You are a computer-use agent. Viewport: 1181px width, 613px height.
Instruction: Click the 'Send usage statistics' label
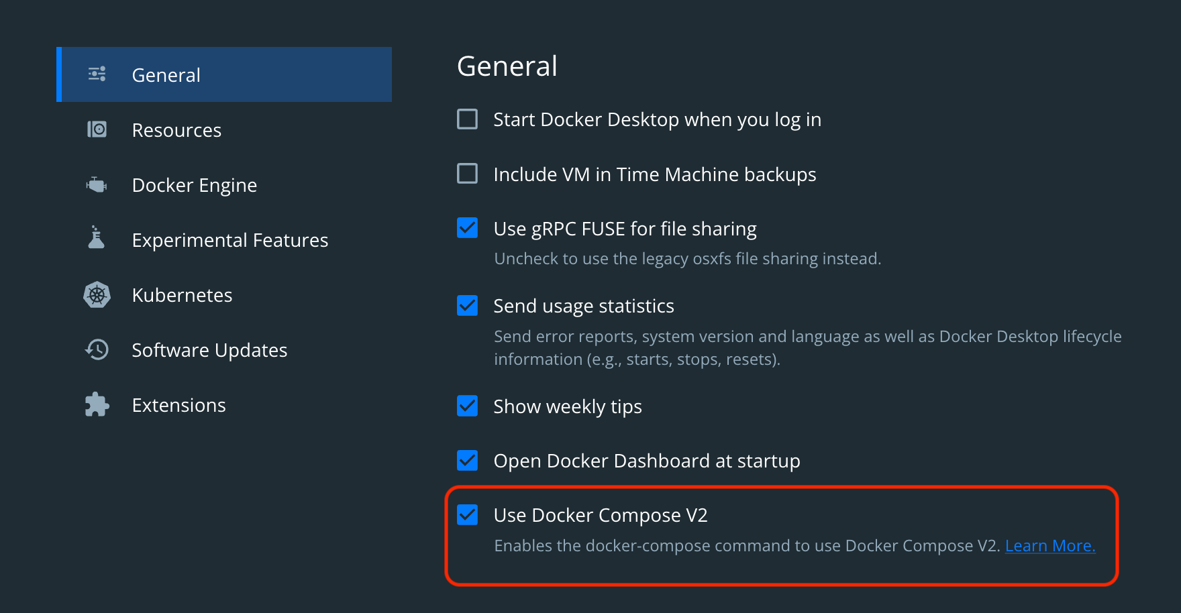pos(584,306)
